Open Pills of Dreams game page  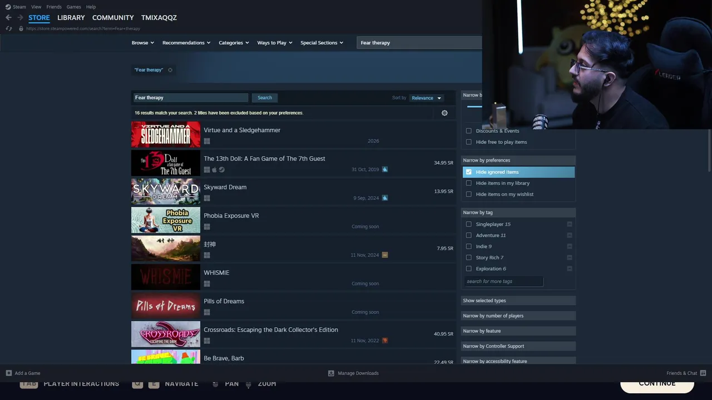(293, 306)
